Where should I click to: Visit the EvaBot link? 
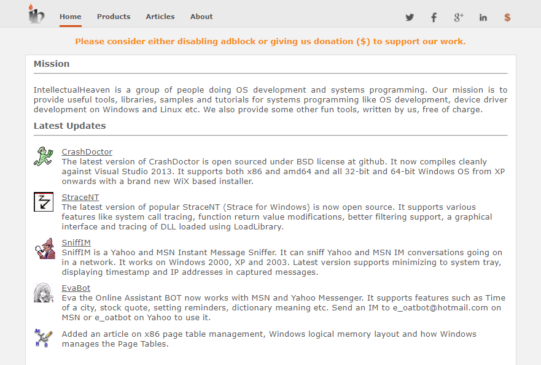tap(76, 288)
